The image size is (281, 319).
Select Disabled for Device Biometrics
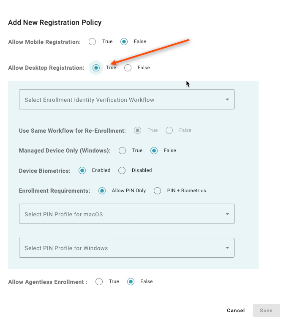click(x=122, y=171)
